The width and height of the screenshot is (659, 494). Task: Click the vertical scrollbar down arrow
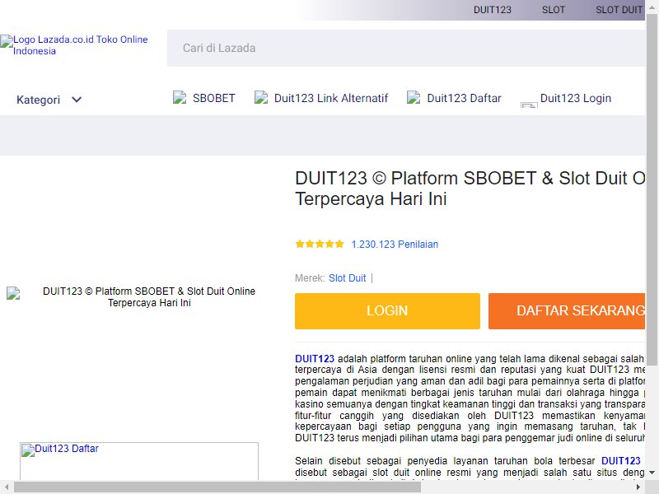point(652,473)
